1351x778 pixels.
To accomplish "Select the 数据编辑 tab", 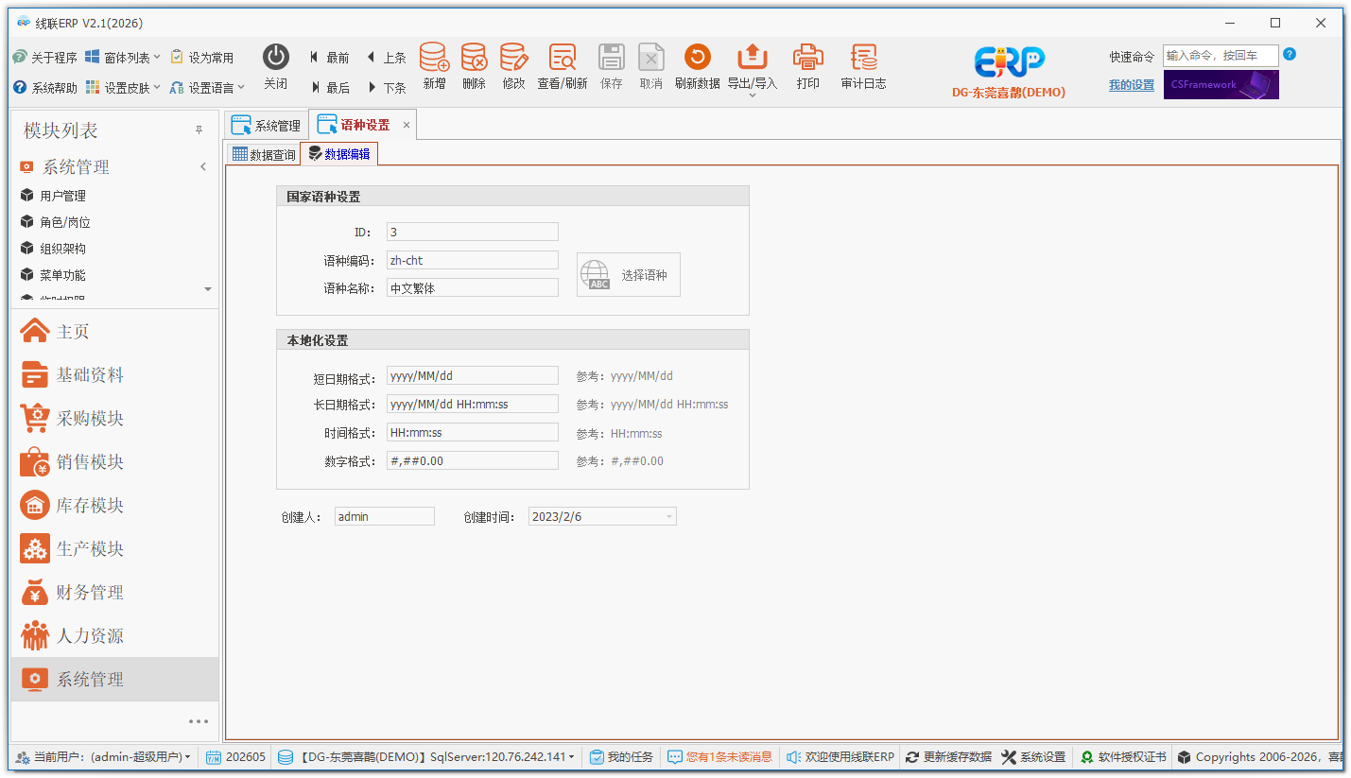I will pos(339,154).
